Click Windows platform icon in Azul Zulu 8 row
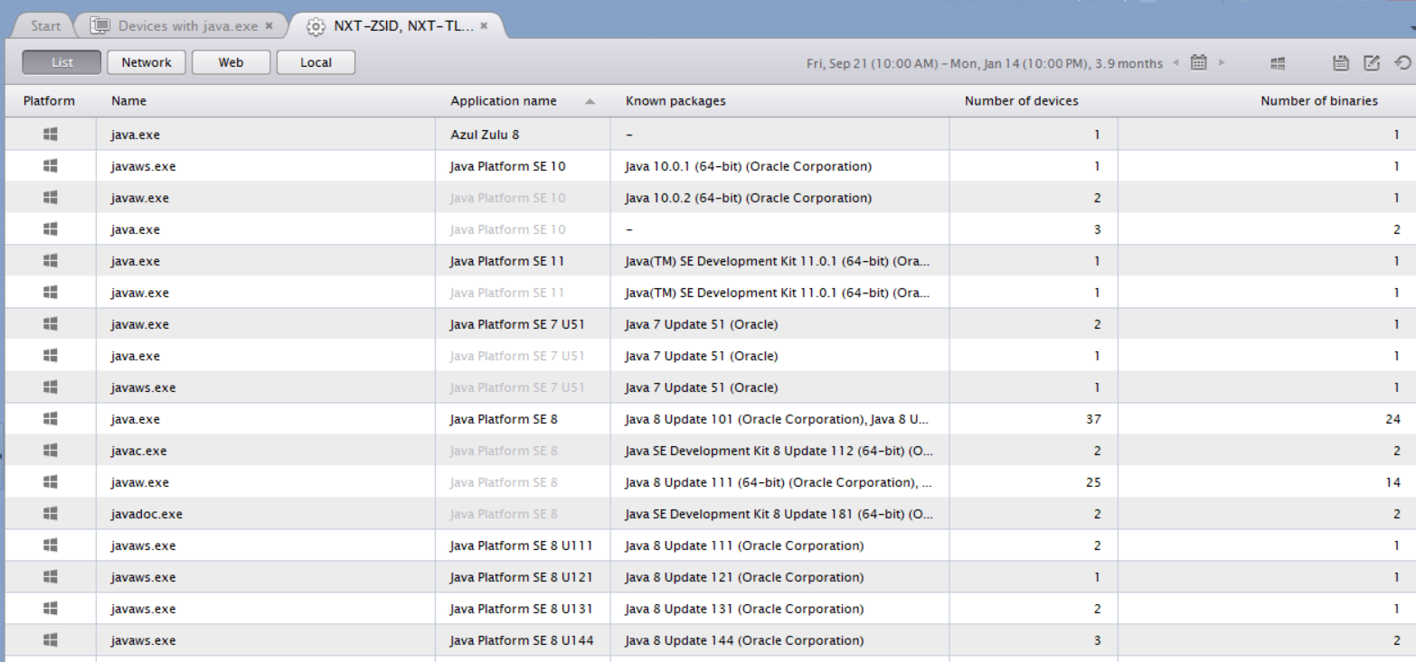 [50, 135]
